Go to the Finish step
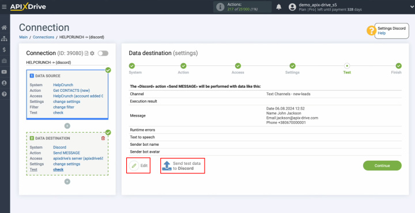 399,66
